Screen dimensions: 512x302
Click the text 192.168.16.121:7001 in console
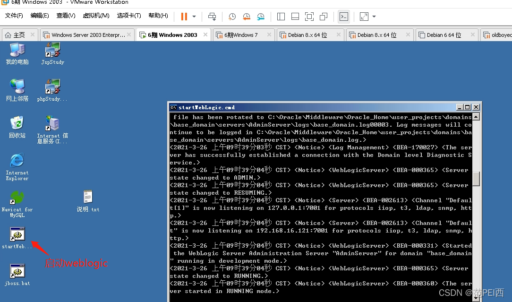point(292,231)
